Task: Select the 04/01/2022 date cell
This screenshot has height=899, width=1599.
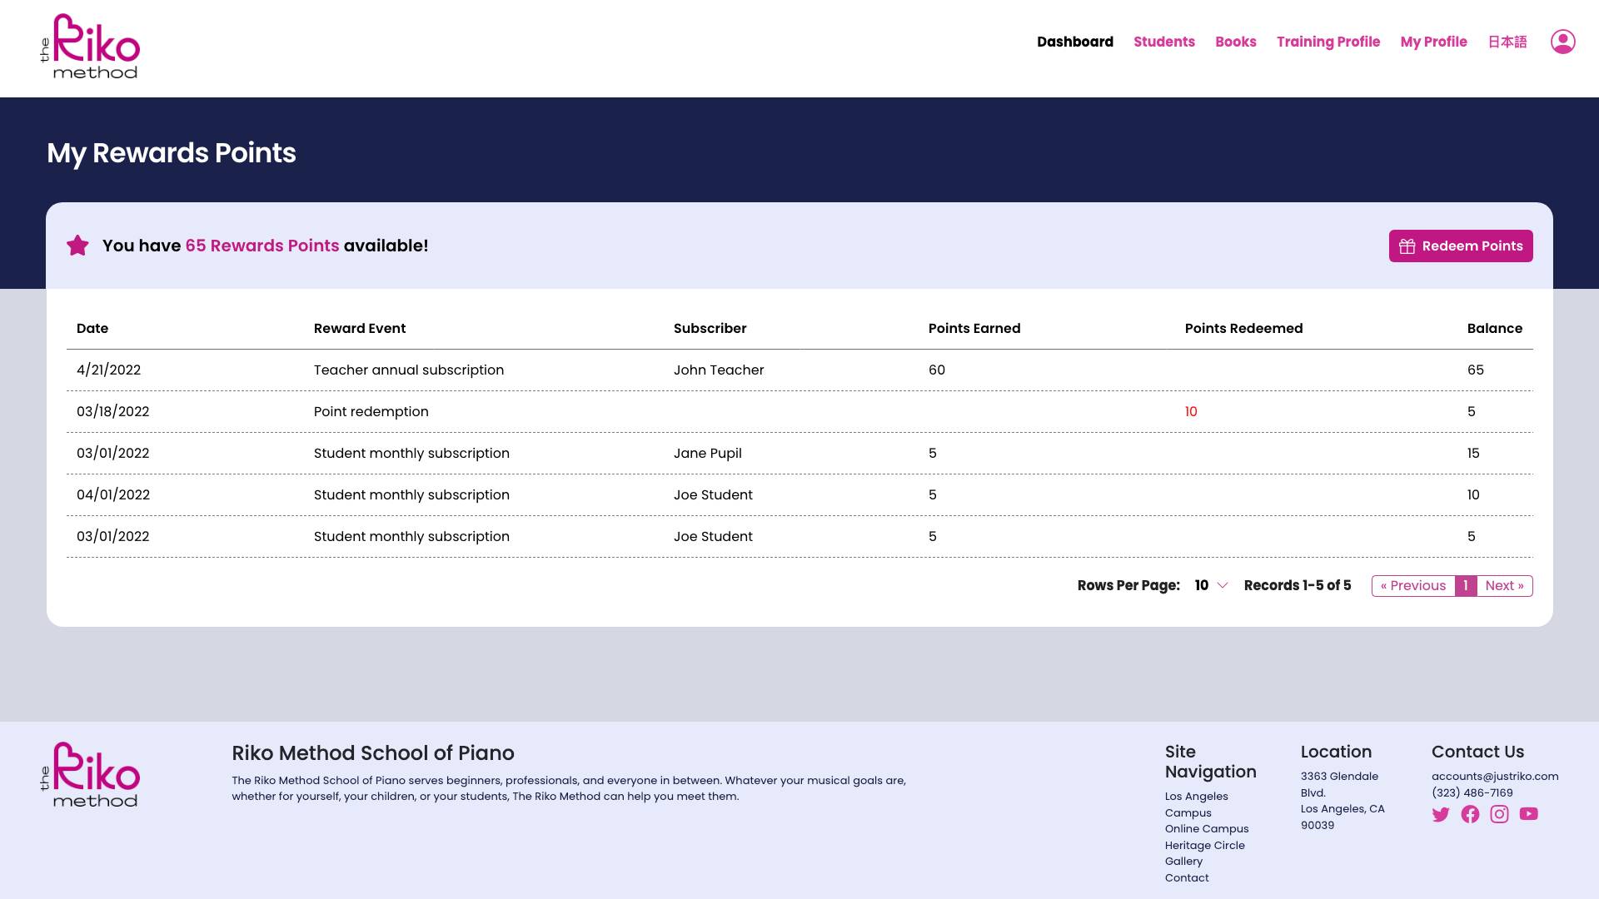Action: (x=112, y=494)
